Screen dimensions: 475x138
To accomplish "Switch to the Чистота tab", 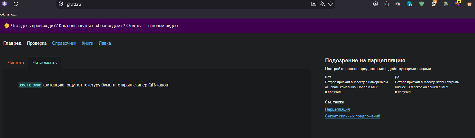I will tap(16, 63).
